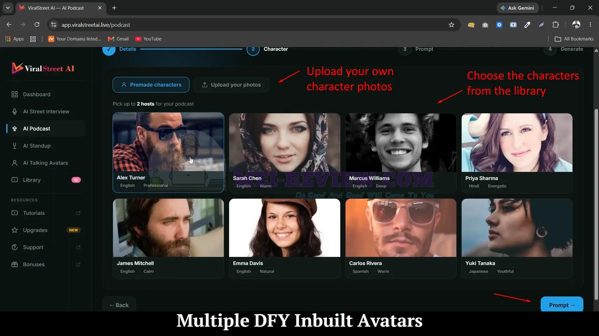View site information icon
This screenshot has height=336, width=599.
(54, 25)
